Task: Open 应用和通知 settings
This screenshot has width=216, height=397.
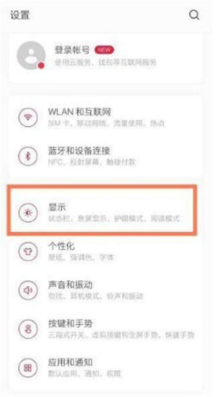Action: click(x=106, y=367)
